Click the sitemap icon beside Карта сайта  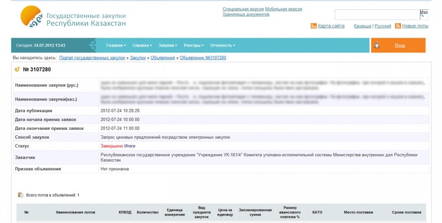coord(313,26)
